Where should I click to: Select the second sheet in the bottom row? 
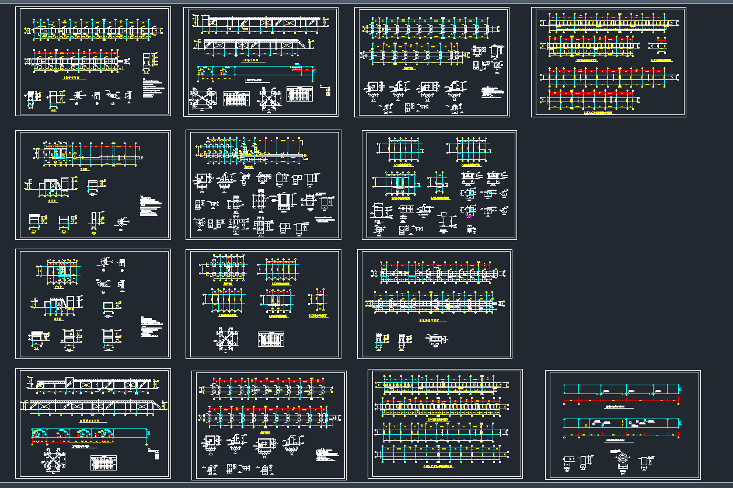269,425
